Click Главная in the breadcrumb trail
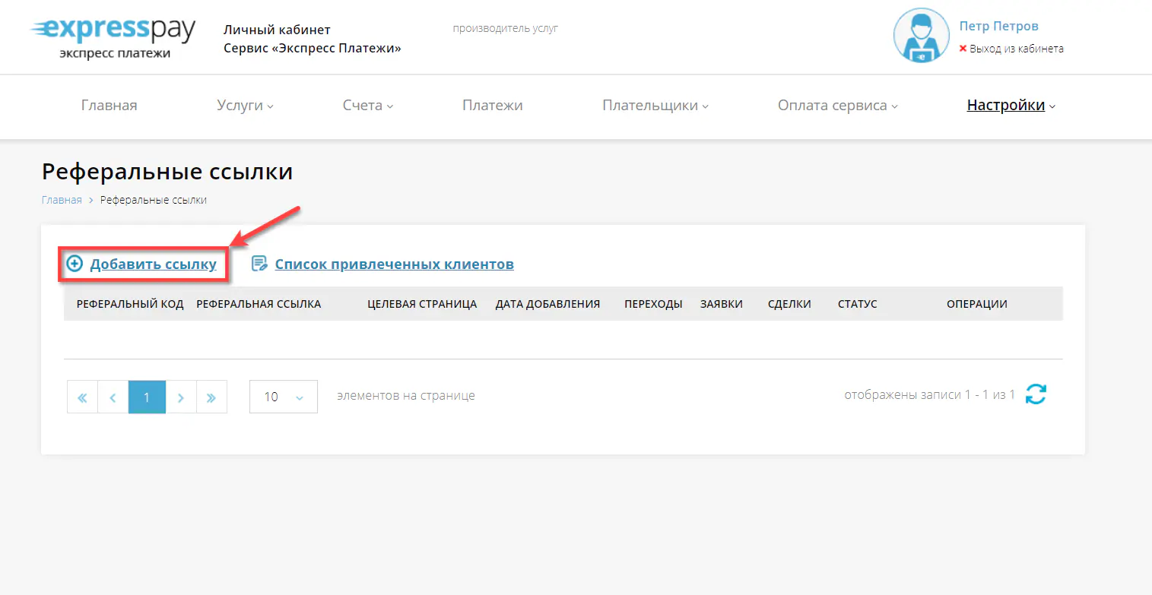This screenshot has height=595, width=1152. (x=61, y=199)
